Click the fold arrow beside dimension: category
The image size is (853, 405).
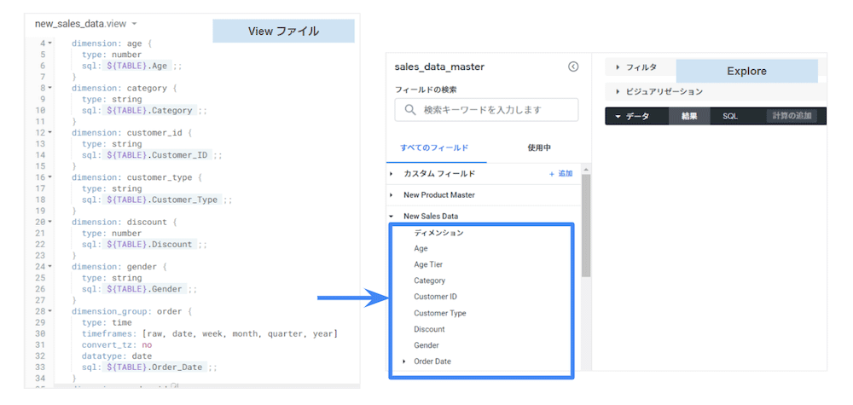click(x=49, y=88)
